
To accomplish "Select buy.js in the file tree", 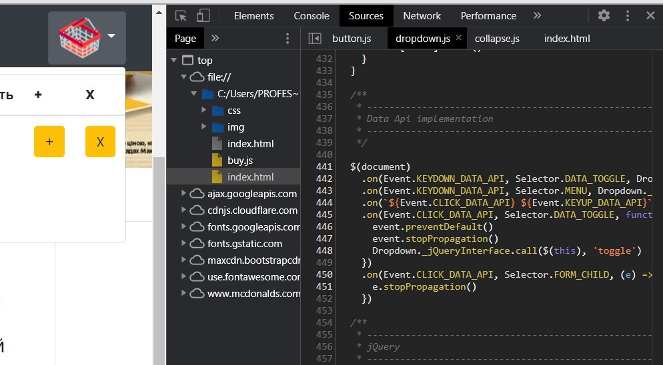I will 239,161.
